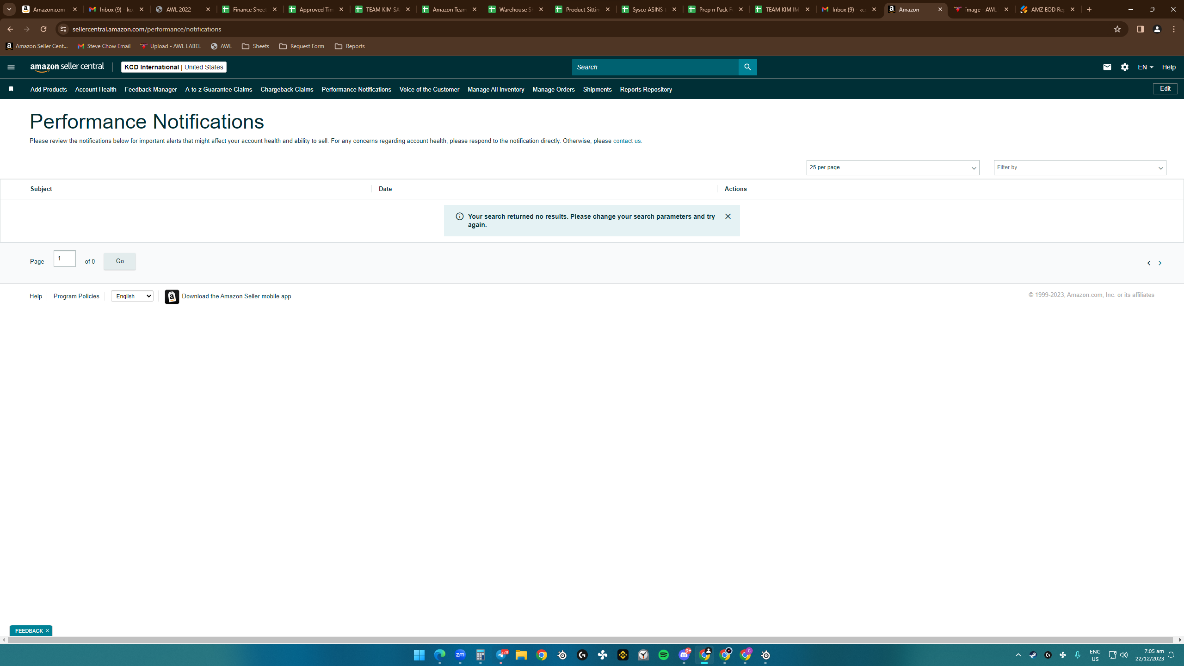This screenshot has height=666, width=1184.
Task: Click the horizontal scrollbar at bottom
Action: [x=591, y=640]
